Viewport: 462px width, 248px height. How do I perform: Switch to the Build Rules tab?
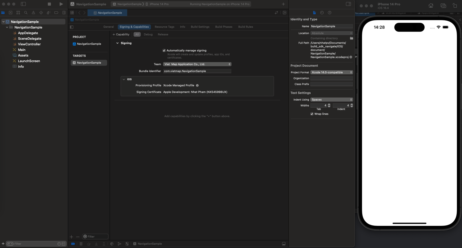coord(246,27)
